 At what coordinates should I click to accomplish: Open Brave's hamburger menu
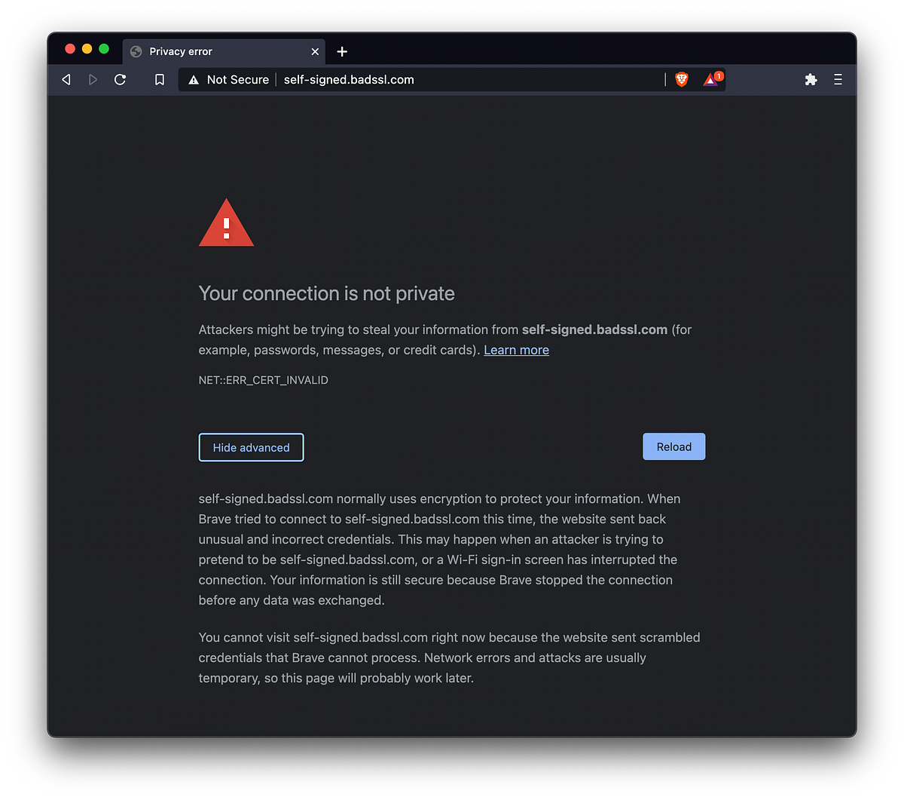point(838,79)
